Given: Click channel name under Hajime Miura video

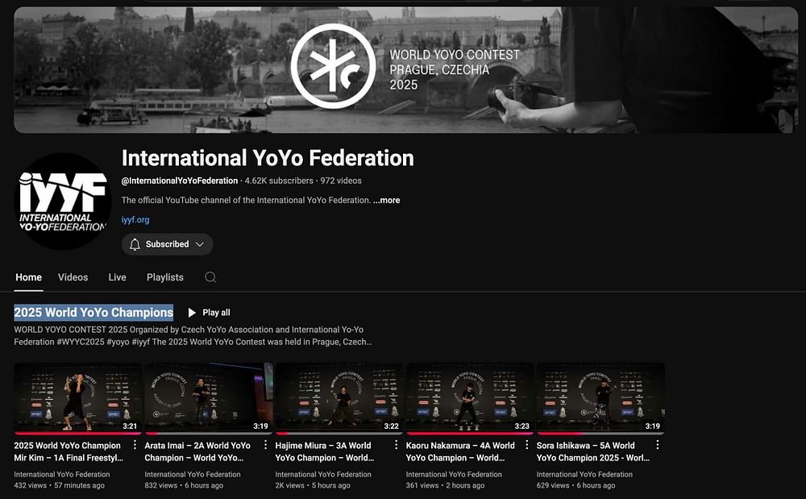Looking at the screenshot, I should click(x=323, y=474).
